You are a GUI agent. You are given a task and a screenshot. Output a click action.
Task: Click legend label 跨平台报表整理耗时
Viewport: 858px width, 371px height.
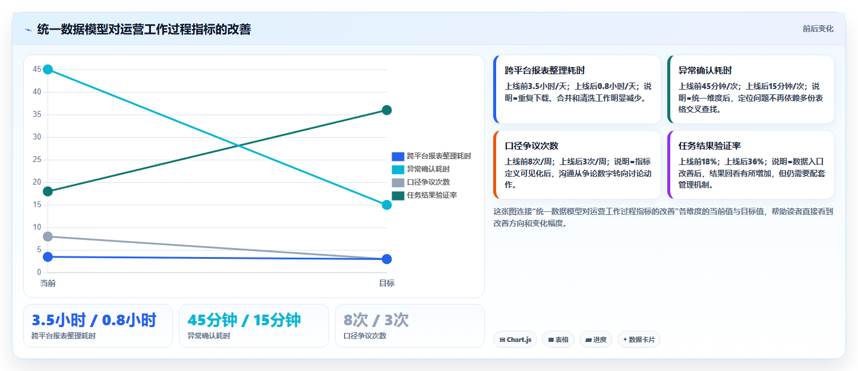[x=439, y=156]
